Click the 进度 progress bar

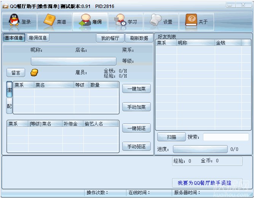pos(200,149)
